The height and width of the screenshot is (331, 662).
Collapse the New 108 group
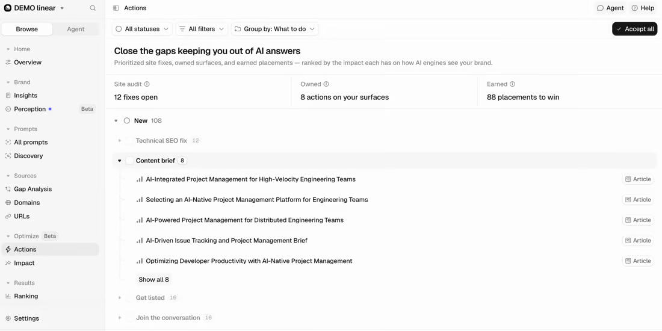coord(116,121)
